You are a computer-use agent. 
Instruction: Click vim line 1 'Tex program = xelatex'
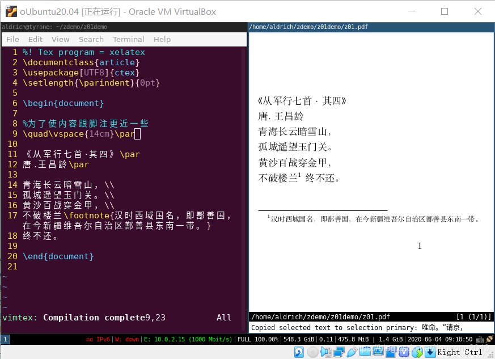pyautogui.click(x=84, y=52)
